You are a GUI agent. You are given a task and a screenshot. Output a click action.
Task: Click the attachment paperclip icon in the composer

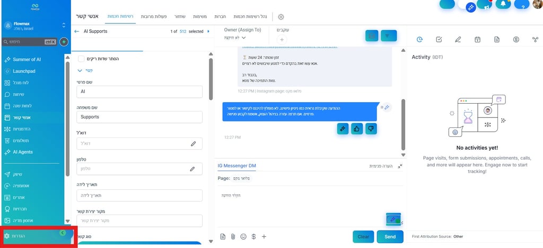[x=233, y=236]
